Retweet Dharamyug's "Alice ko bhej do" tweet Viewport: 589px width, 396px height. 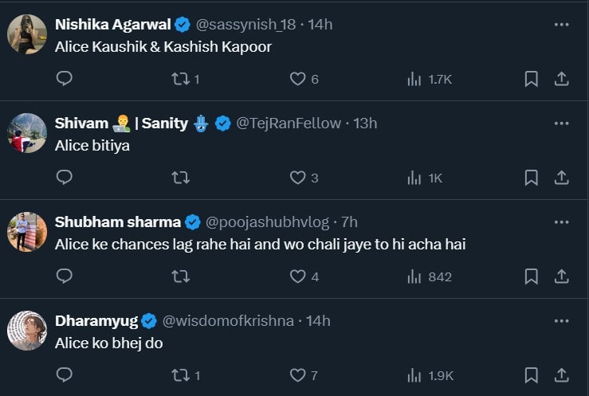coord(181,375)
